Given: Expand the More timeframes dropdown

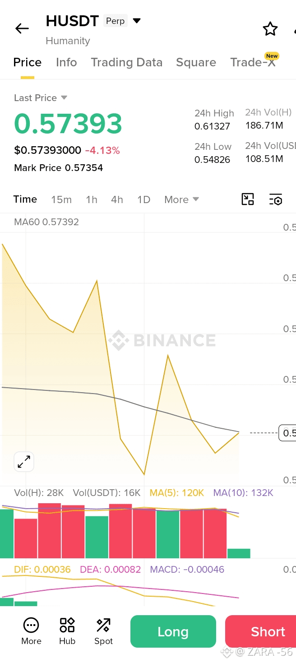Looking at the screenshot, I should point(181,199).
